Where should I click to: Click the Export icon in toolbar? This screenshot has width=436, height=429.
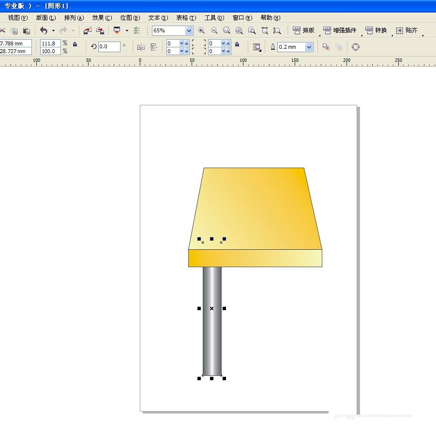tap(100, 30)
